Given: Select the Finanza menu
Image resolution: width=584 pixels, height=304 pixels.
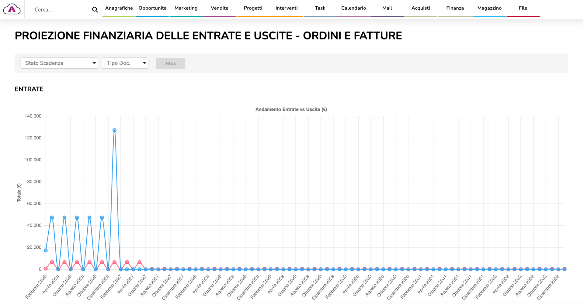Looking at the screenshot, I should (x=455, y=8).
